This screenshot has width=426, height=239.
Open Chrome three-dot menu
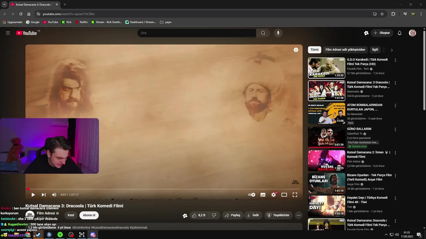(422, 14)
